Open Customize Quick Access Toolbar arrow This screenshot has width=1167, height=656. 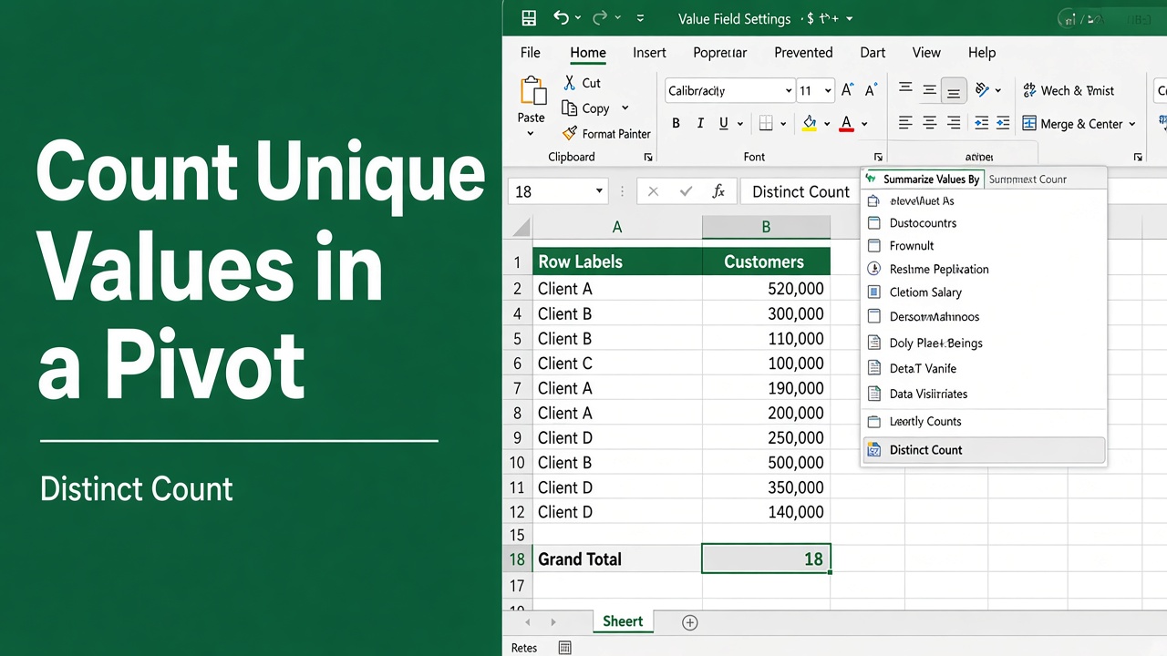[x=640, y=17]
